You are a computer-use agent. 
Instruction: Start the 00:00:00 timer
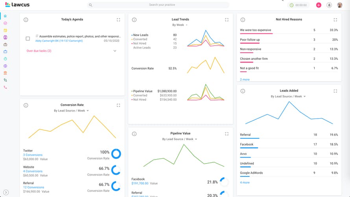pos(298,5)
